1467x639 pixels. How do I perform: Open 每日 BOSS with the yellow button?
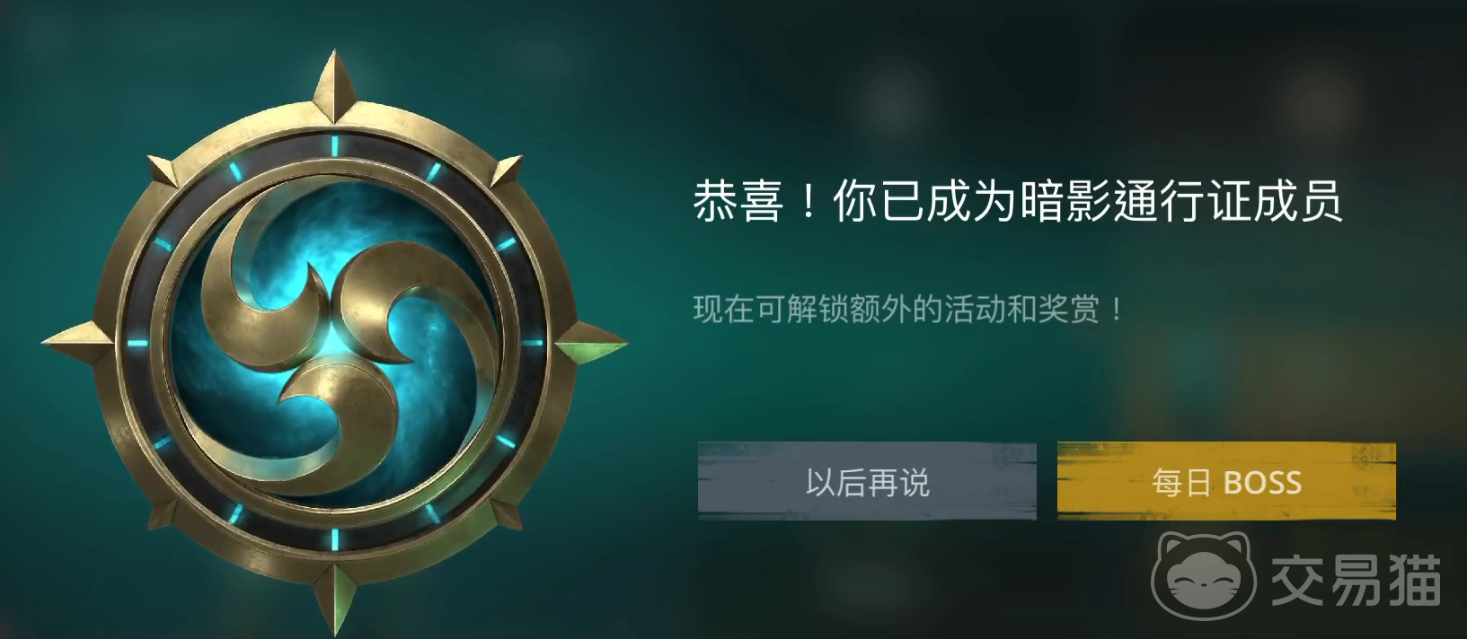[1226, 482]
